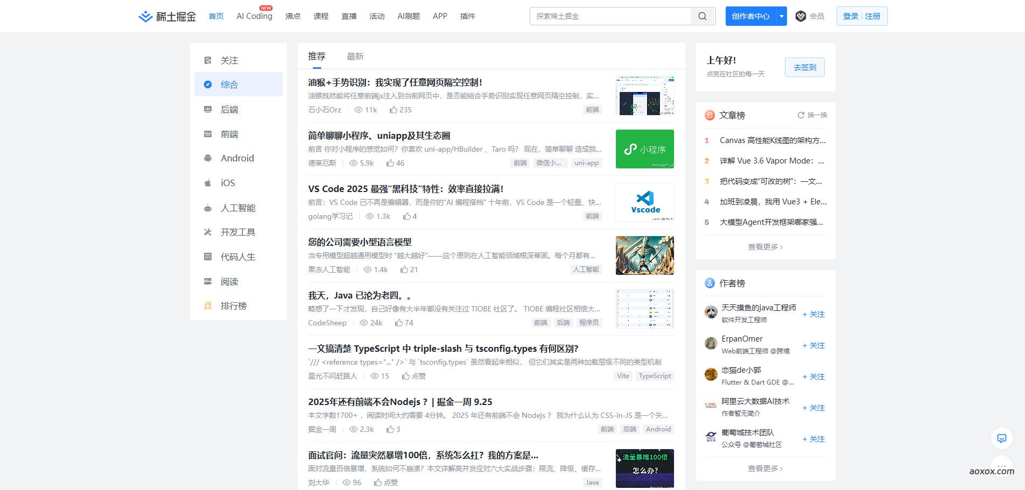Expand 查看更多 under 文章榜
This screenshot has width=1025, height=490.
[764, 246]
